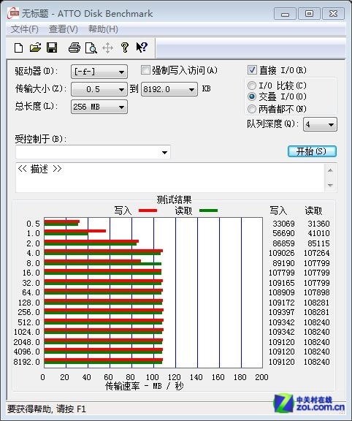This screenshot has height=421, width=352.
Task: Click into the 描述 description text box
Action: [170, 178]
